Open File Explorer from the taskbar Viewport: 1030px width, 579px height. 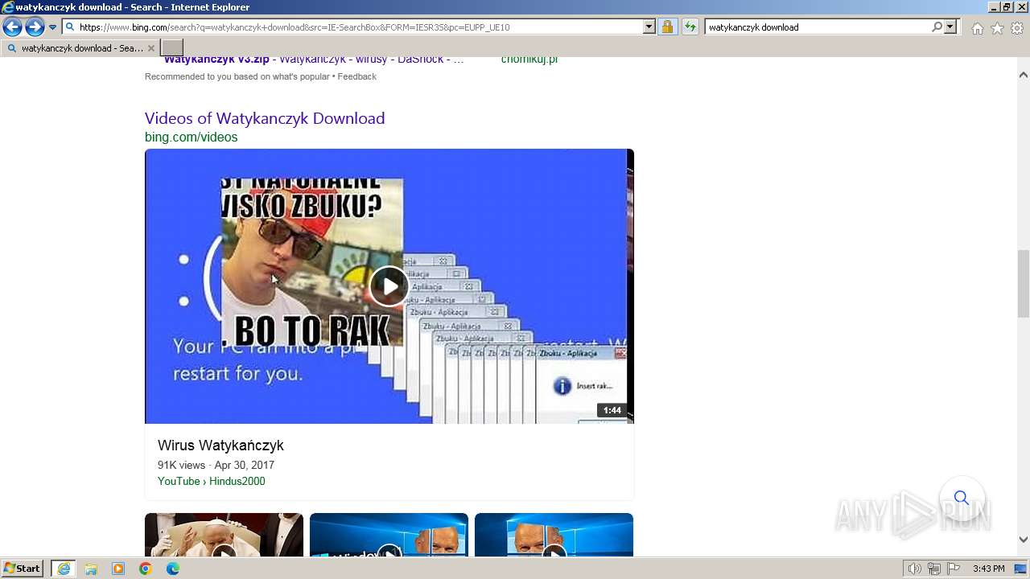(91, 569)
